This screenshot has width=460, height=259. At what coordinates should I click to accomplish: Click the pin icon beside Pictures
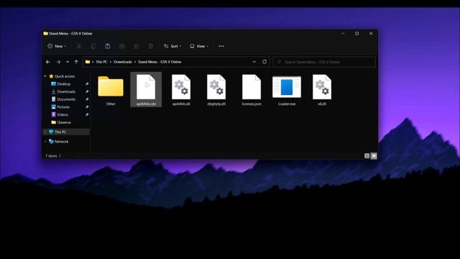coord(87,107)
